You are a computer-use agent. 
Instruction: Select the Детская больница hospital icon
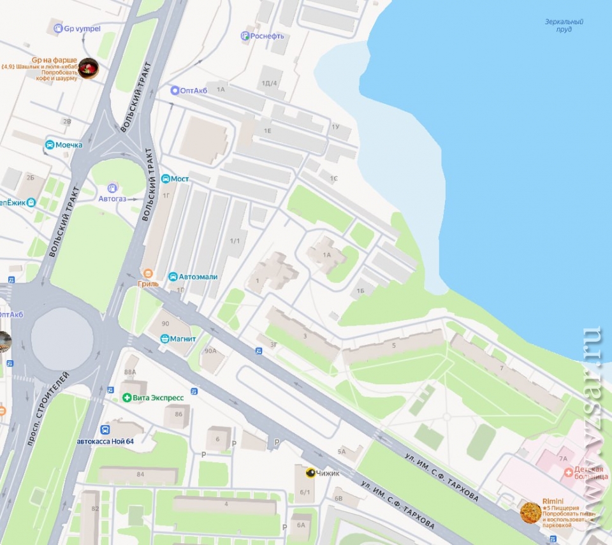pos(569,473)
